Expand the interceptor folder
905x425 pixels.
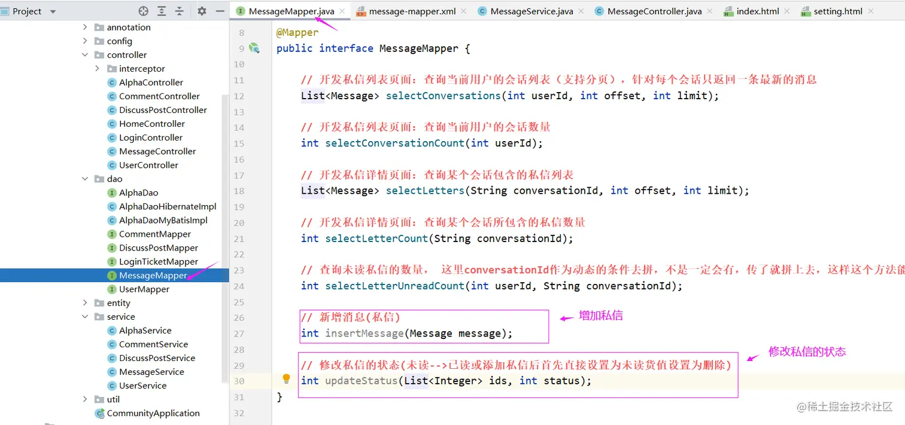coord(98,69)
